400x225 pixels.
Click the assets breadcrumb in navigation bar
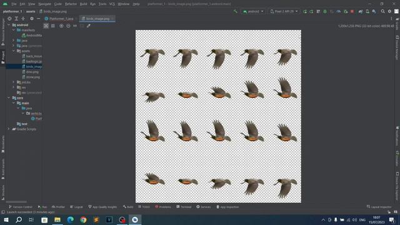(31, 11)
